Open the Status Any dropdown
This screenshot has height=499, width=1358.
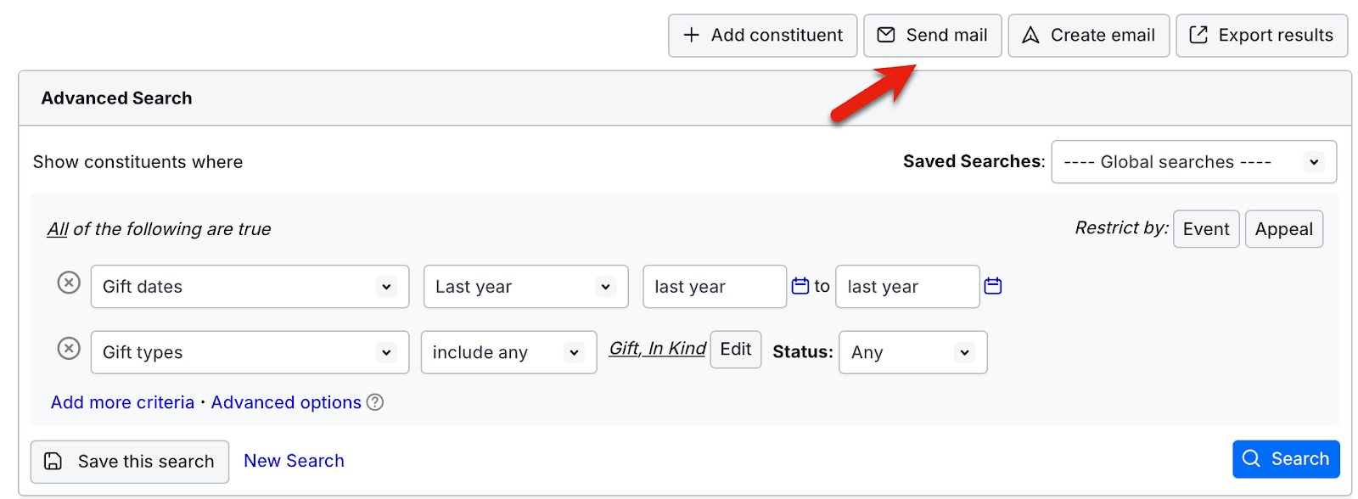(912, 352)
